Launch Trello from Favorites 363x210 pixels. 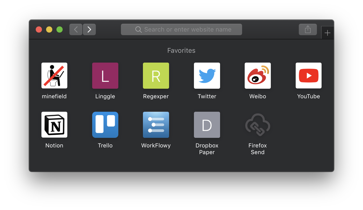click(x=105, y=125)
